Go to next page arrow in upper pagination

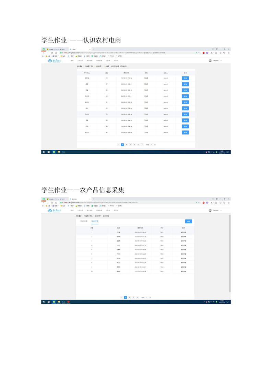[x=142, y=145]
